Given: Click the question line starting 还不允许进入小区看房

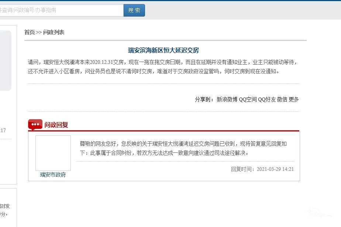Looking at the screenshot, I should pos(153,71).
